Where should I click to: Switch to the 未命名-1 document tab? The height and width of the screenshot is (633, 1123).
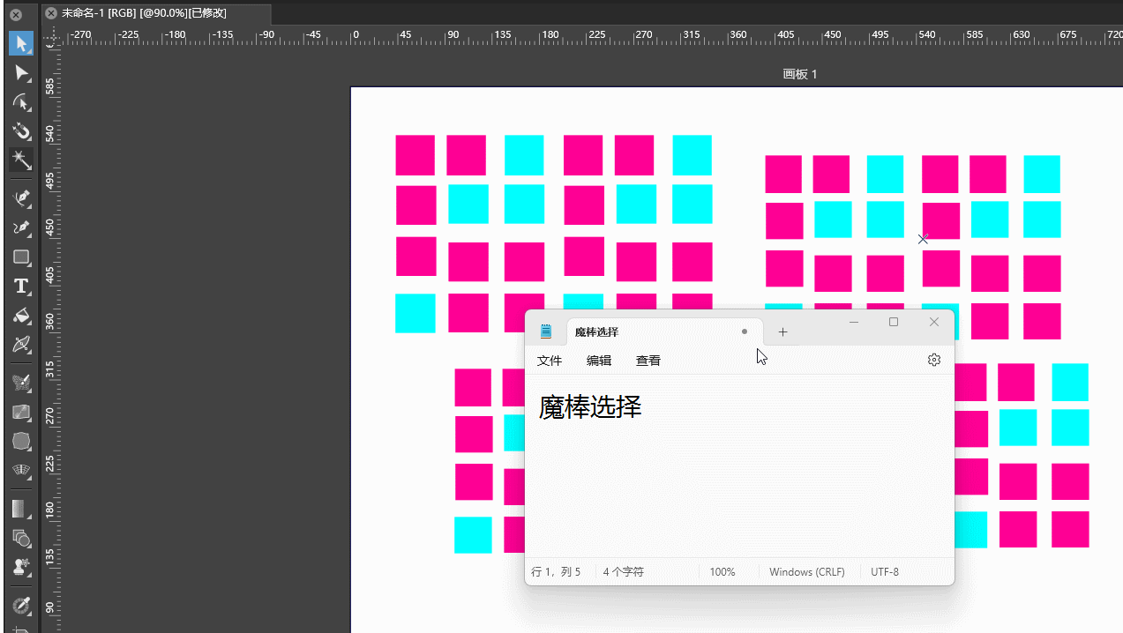[144, 13]
